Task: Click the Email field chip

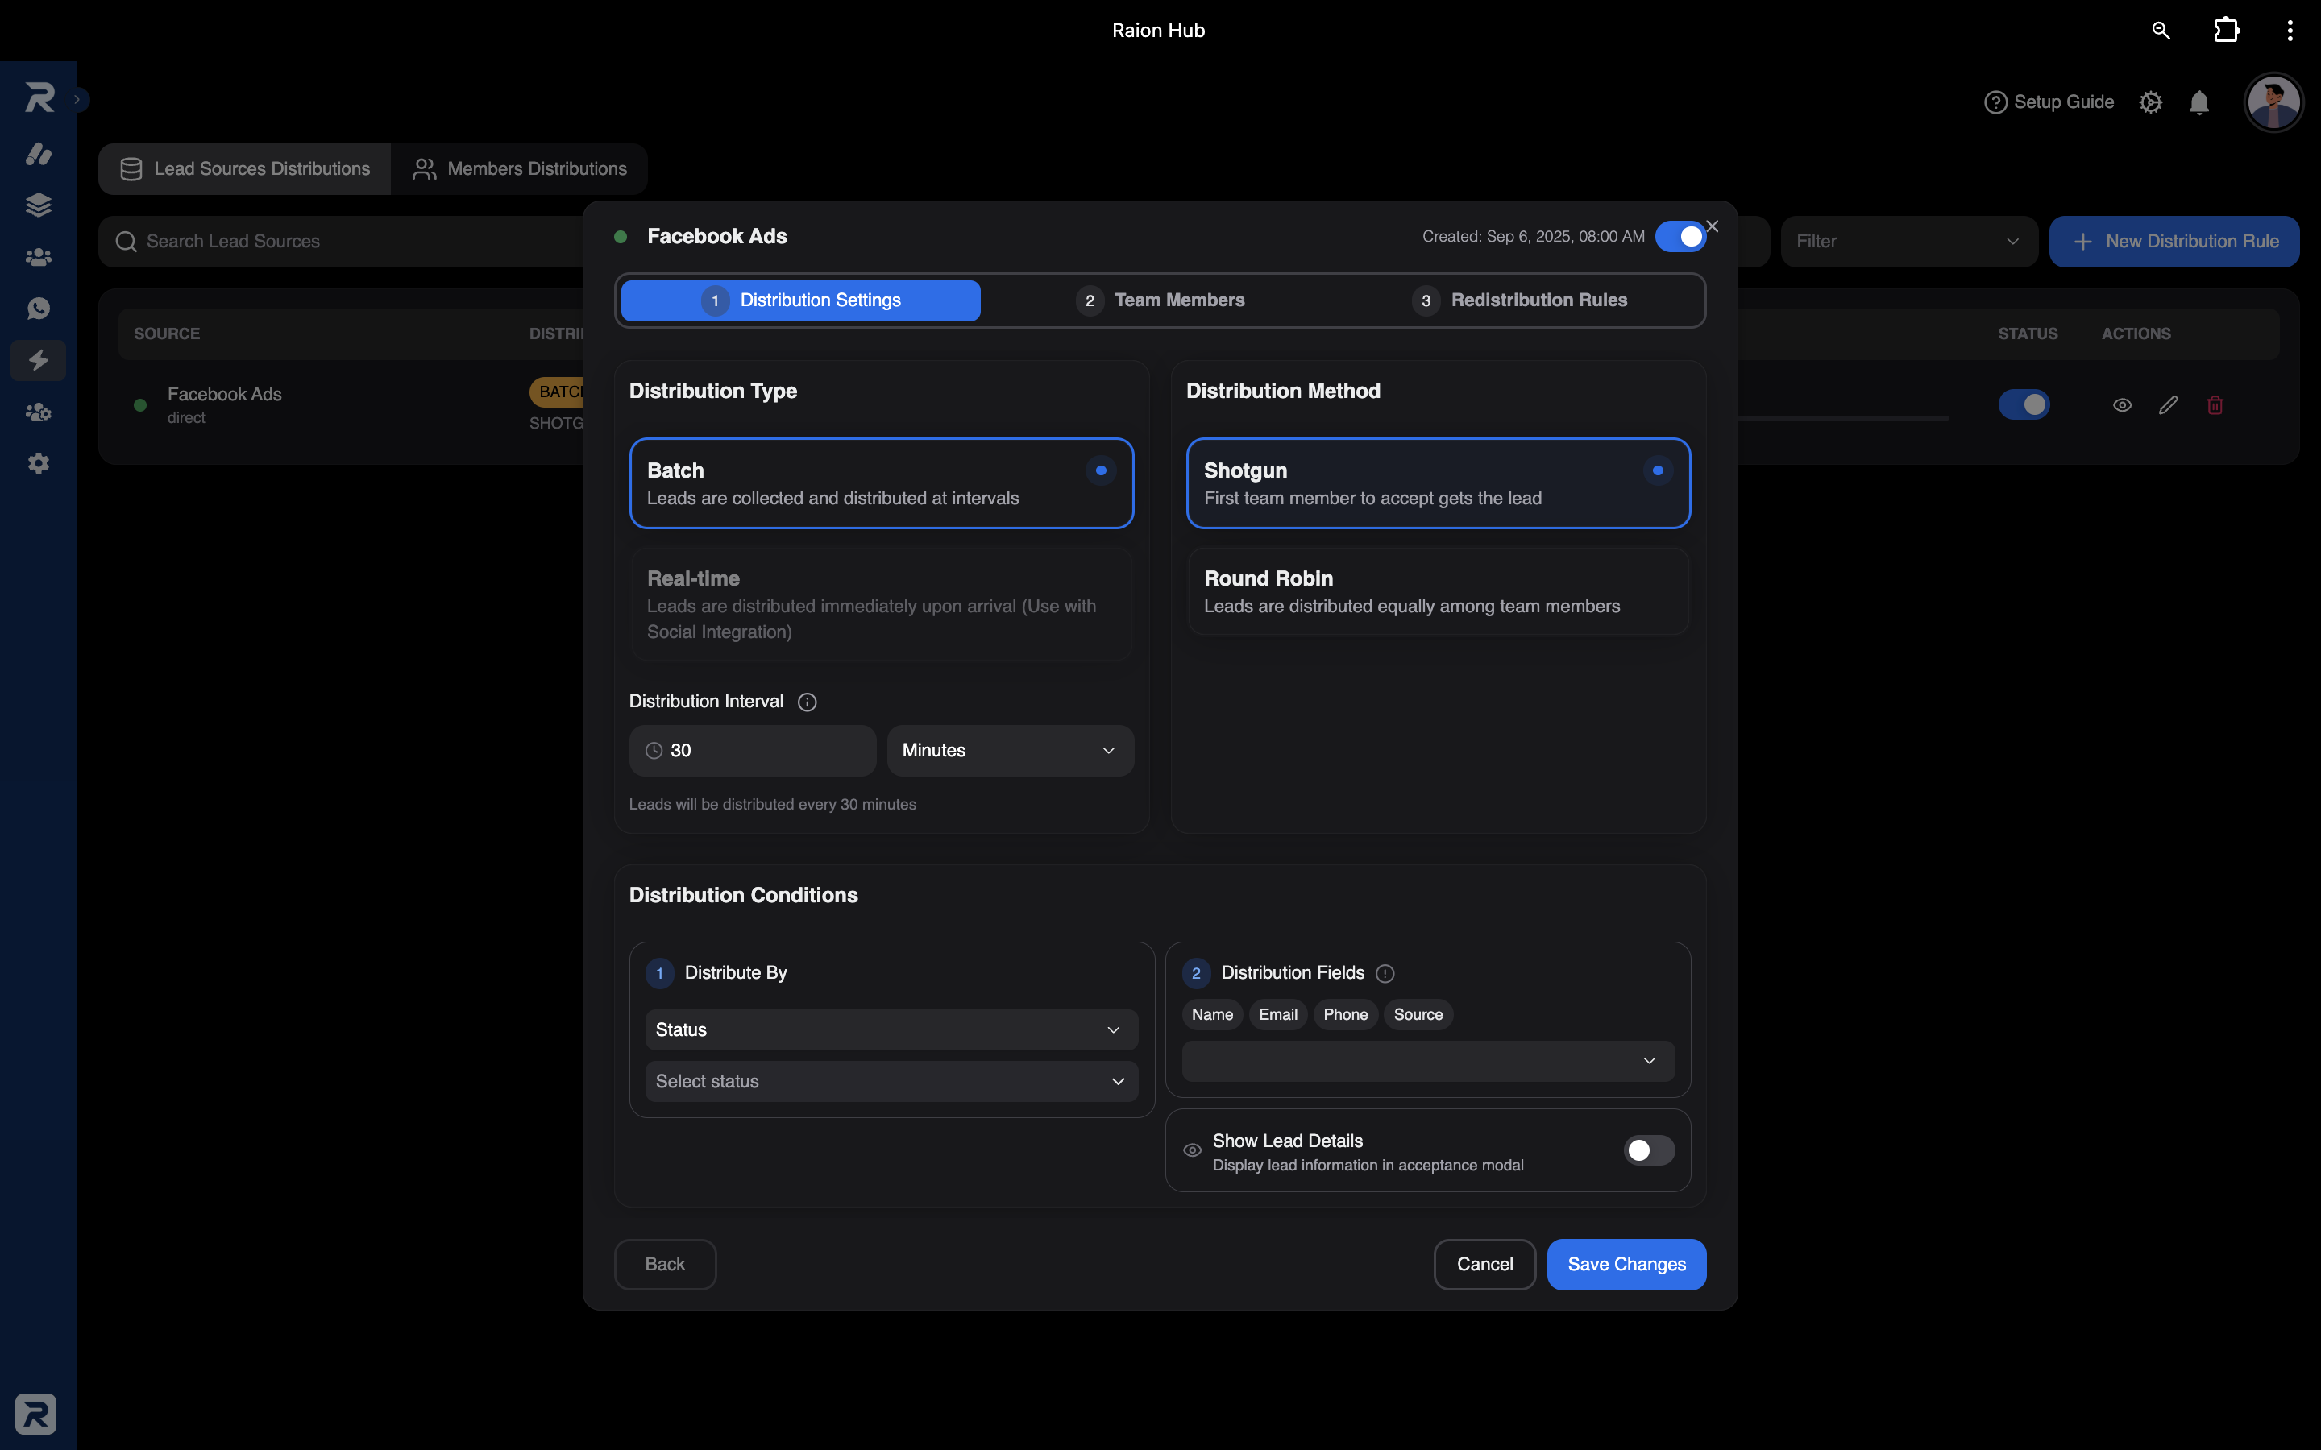Action: [1277, 1015]
